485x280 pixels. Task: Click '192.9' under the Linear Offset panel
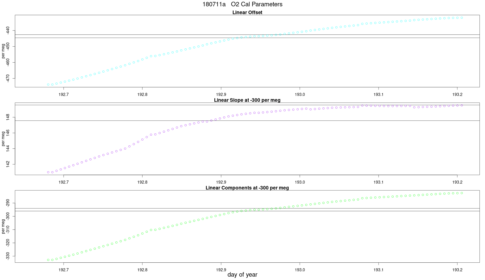[x=221, y=94]
